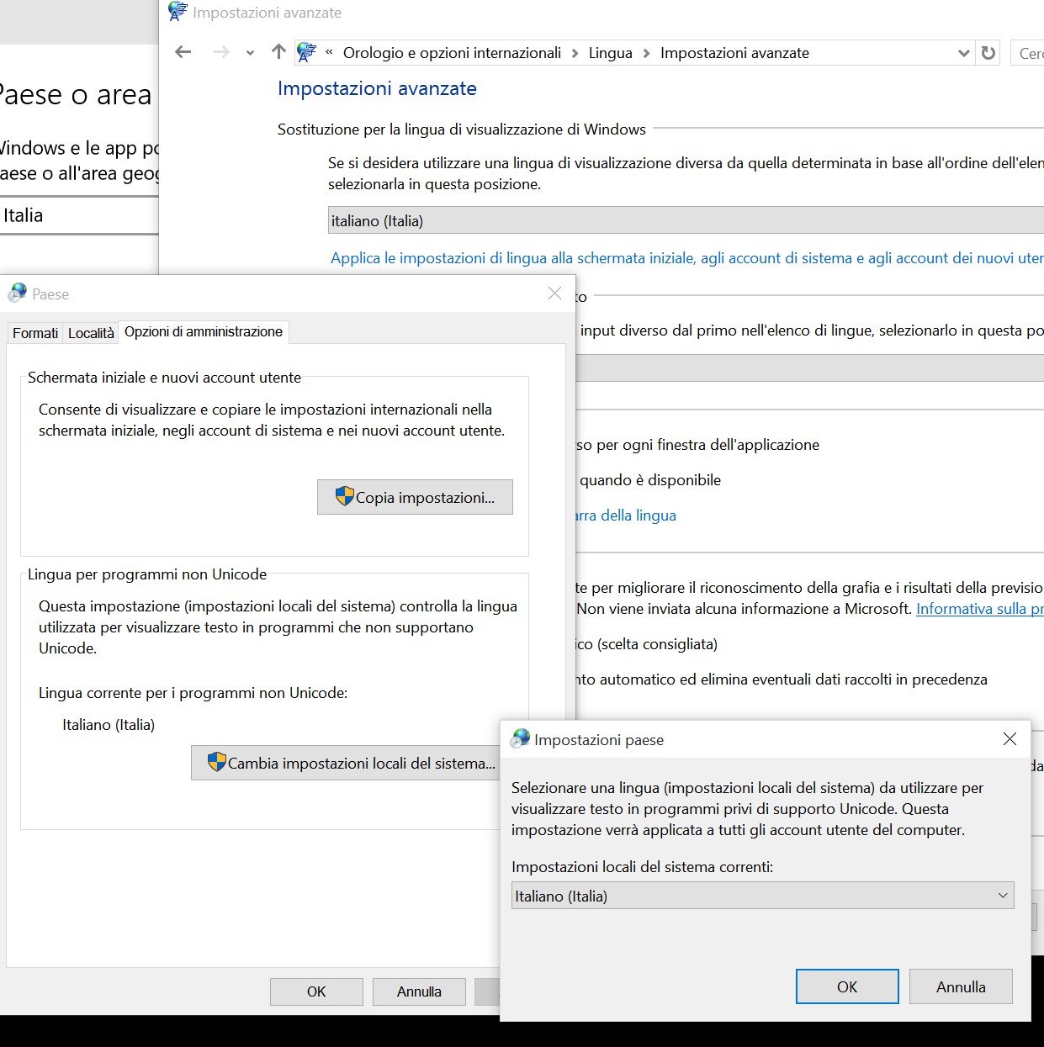The image size is (1044, 1047).
Task: Click the back arrow in Impostazioni avanzate
Action: (183, 52)
